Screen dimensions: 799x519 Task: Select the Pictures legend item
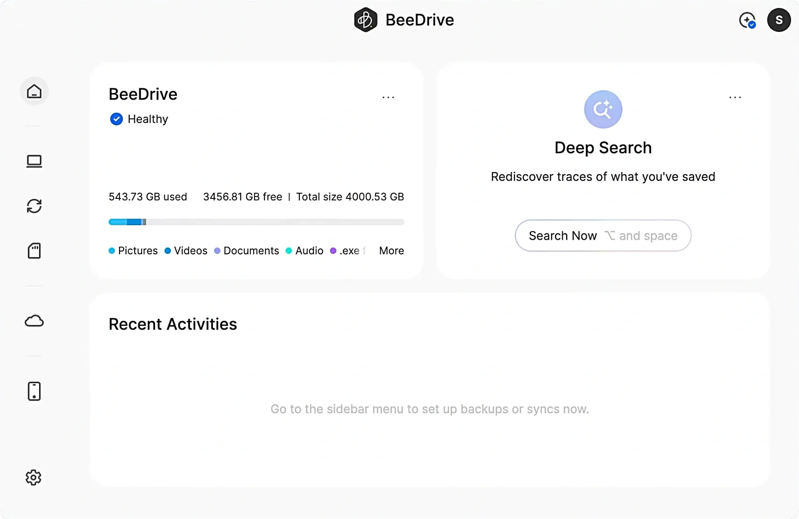(133, 251)
